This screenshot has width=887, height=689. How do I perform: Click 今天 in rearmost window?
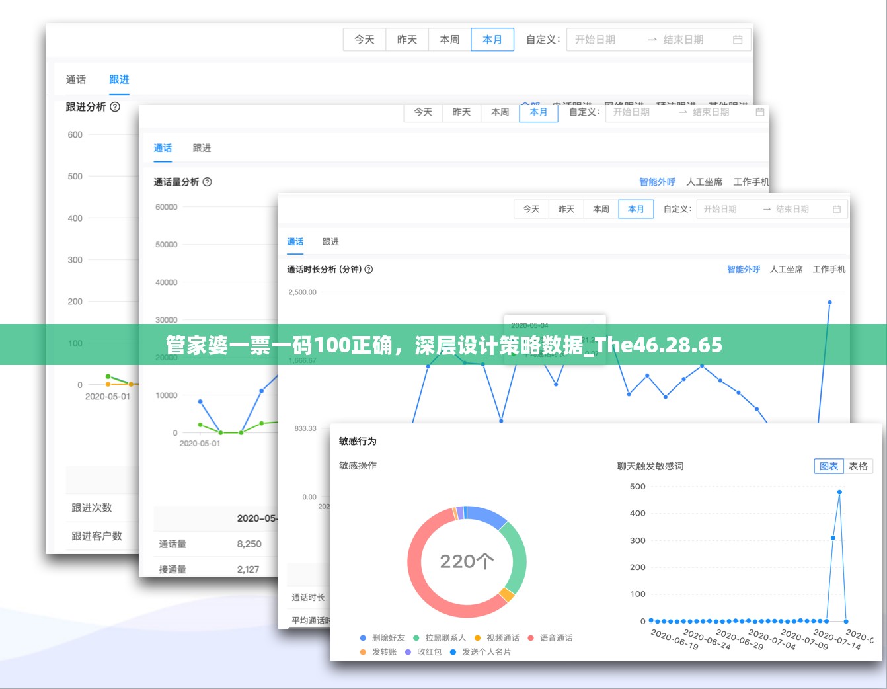click(x=365, y=40)
